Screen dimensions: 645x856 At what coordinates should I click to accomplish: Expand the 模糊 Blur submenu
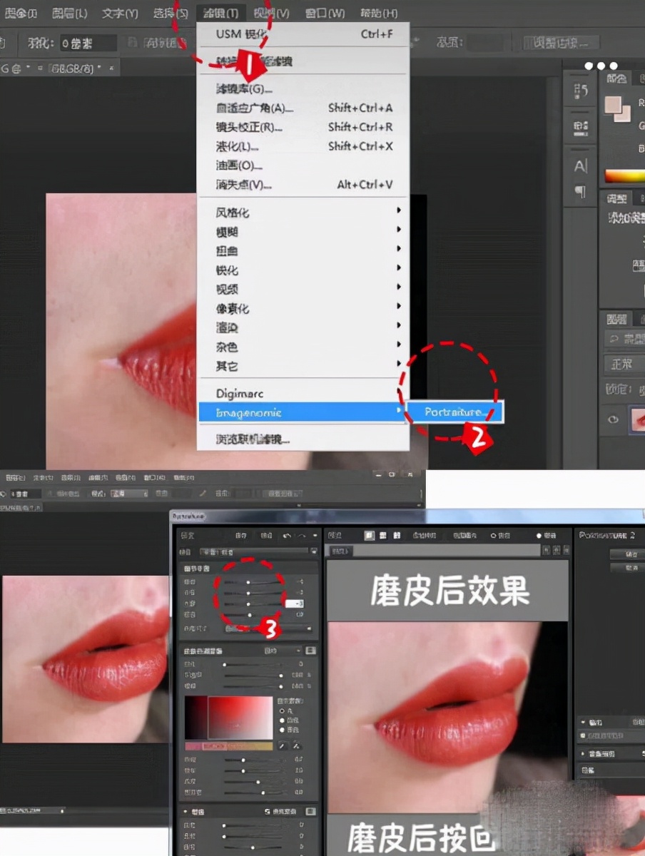coord(304,232)
